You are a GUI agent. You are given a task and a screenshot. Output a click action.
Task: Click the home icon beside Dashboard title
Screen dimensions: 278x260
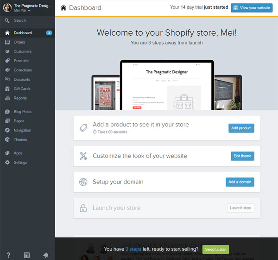pos(63,8)
